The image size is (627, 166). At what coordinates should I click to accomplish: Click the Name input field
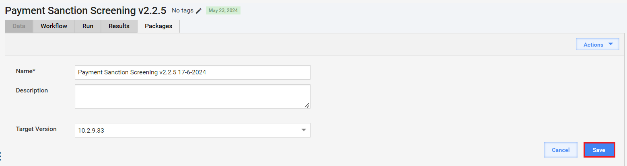click(x=192, y=72)
